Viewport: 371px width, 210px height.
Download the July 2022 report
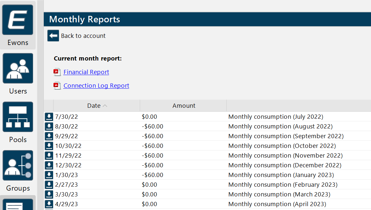49,117
